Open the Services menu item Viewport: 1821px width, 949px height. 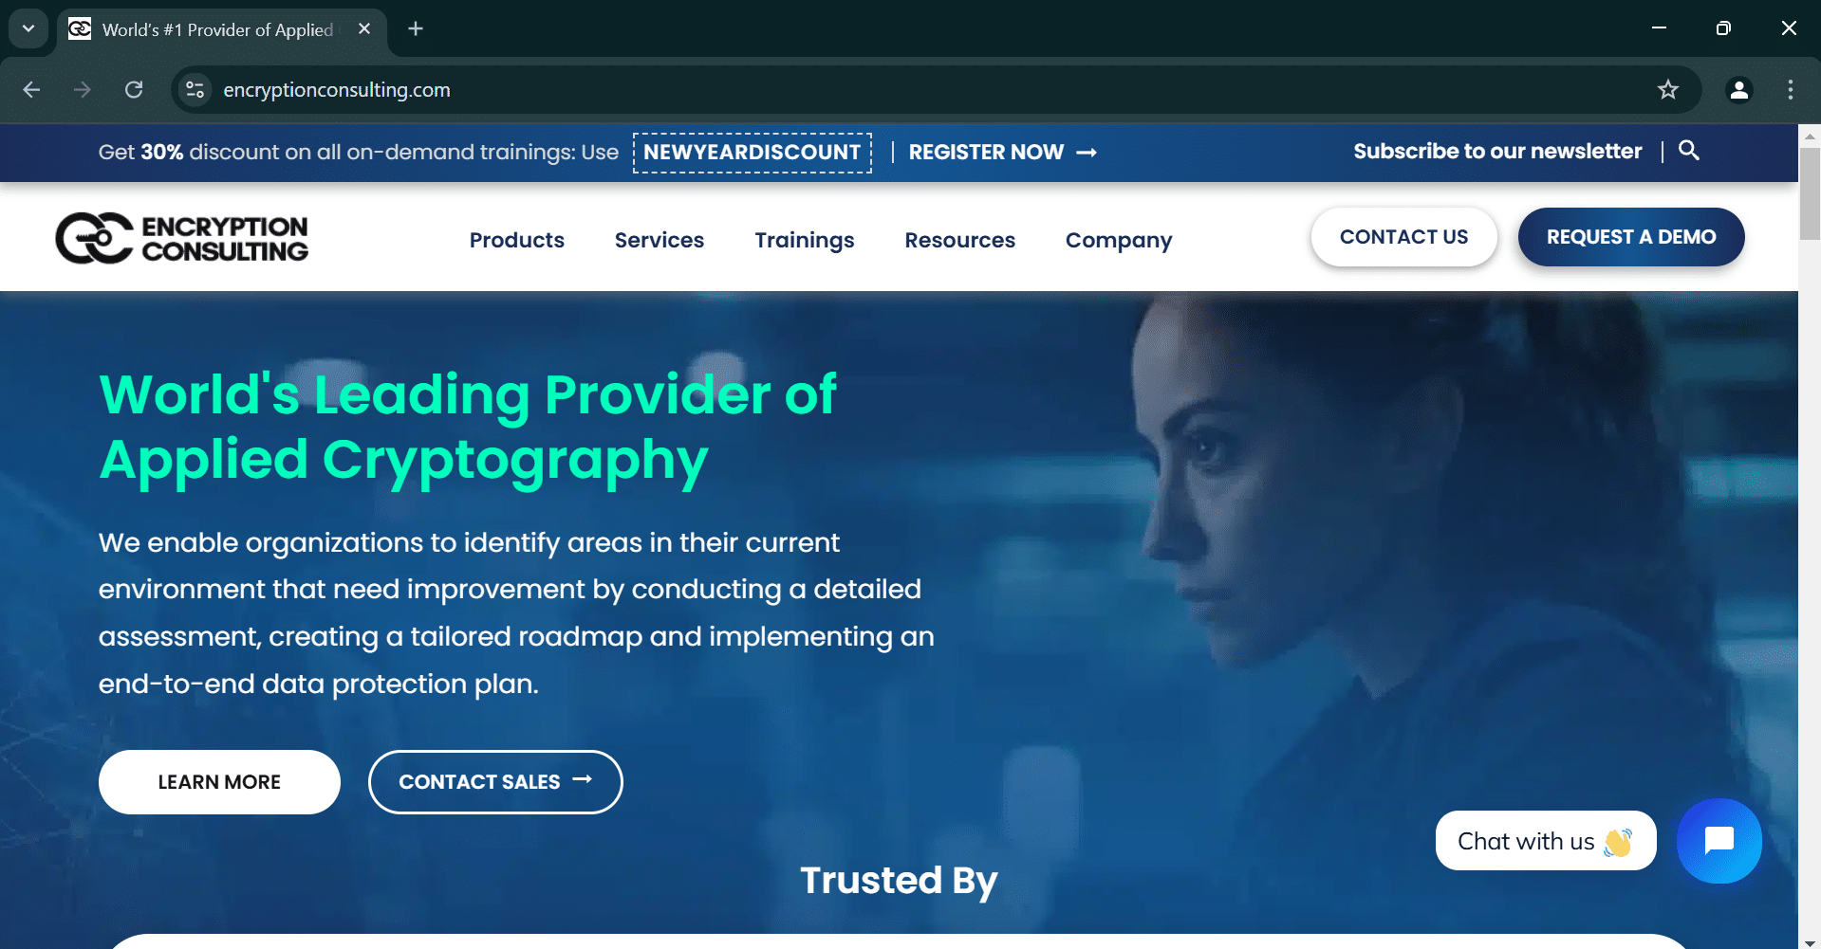[660, 240]
